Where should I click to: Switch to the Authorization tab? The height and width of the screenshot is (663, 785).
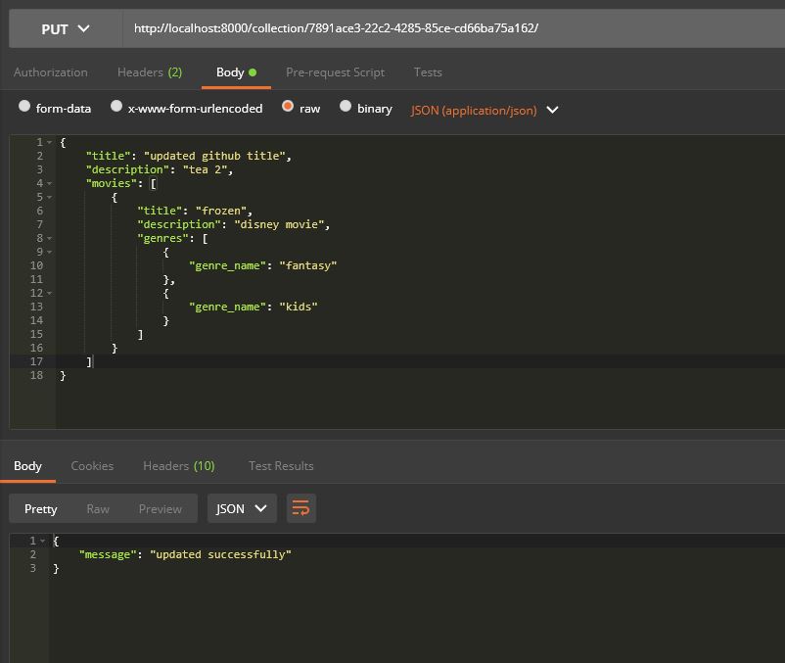(51, 72)
